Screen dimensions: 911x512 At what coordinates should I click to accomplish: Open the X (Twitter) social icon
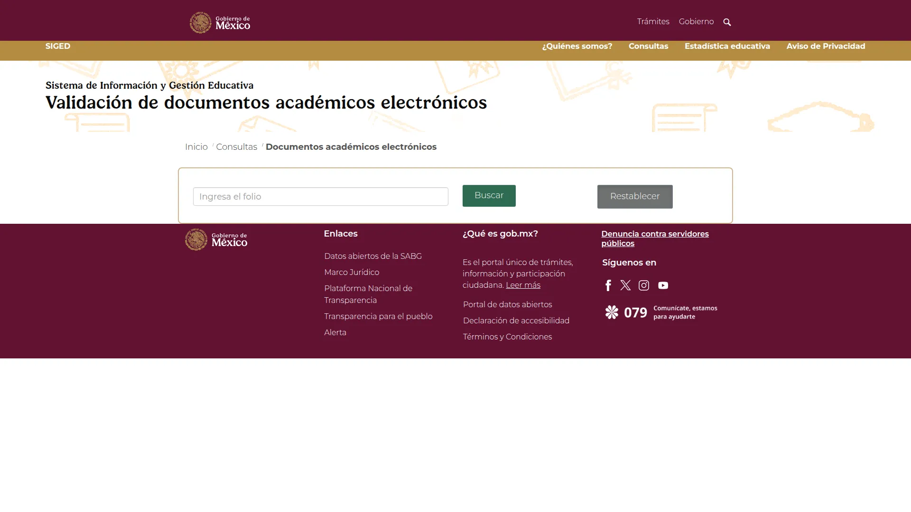pos(625,285)
